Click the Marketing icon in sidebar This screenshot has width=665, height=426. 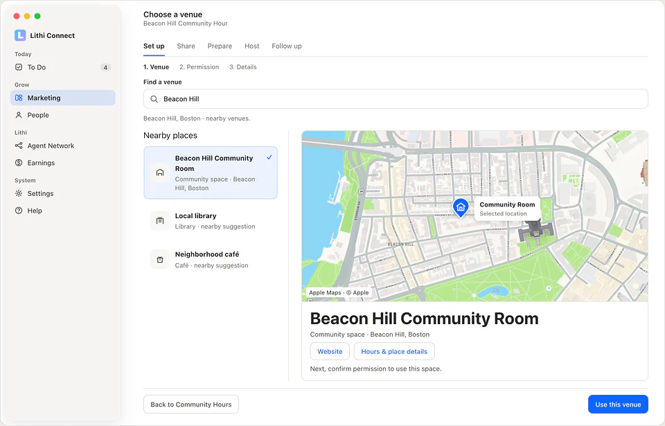(19, 98)
